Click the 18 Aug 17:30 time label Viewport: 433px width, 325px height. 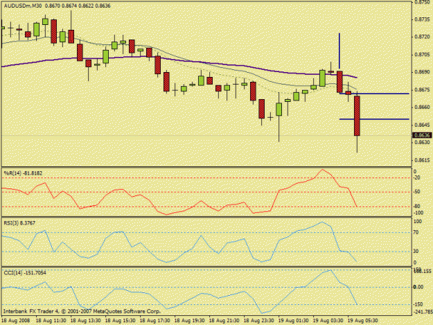coord(154,321)
